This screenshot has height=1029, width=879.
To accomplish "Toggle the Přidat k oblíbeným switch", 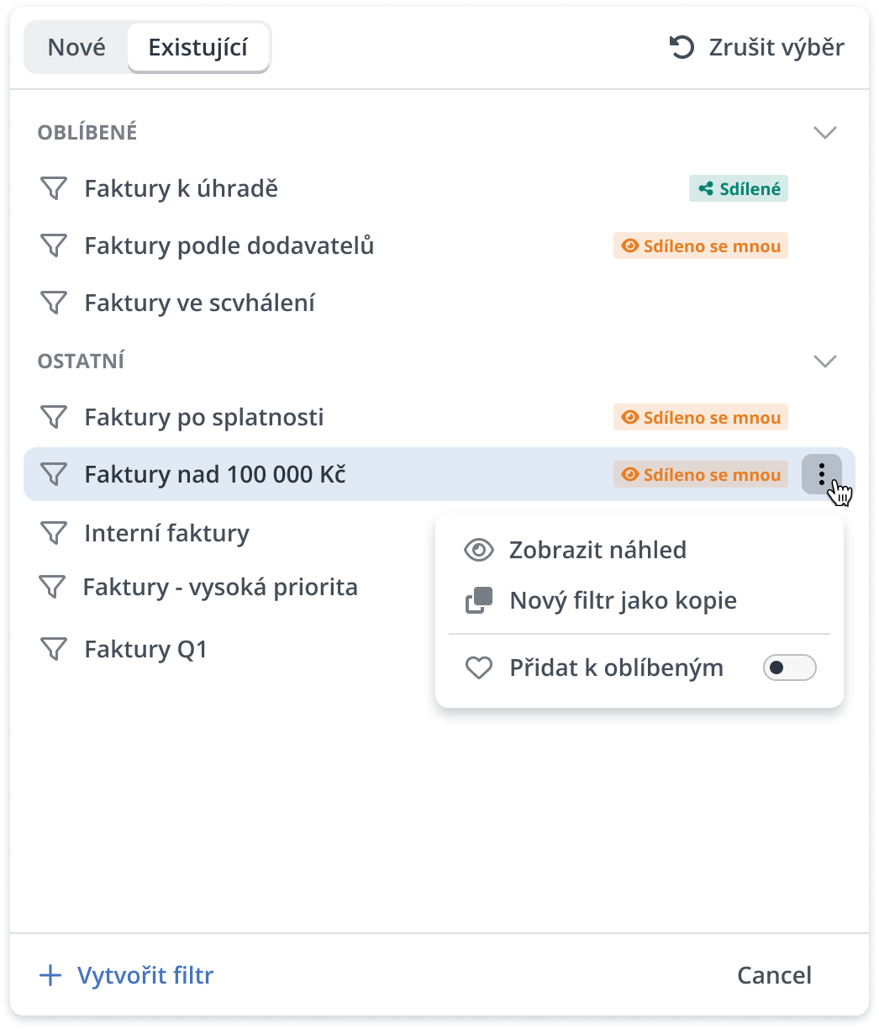I will [789, 668].
